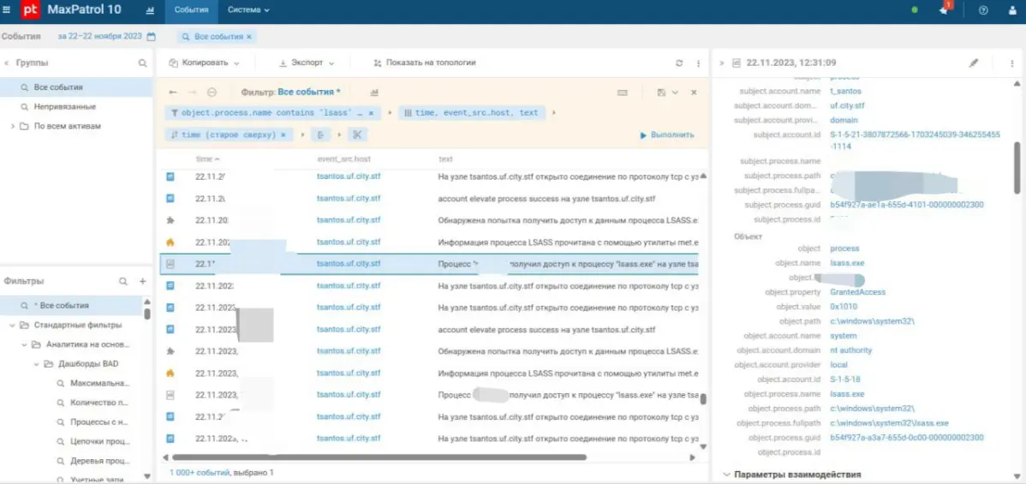This screenshot has width=1026, height=484.
Task: Click the '0x1010' object value
Action: coord(844,307)
